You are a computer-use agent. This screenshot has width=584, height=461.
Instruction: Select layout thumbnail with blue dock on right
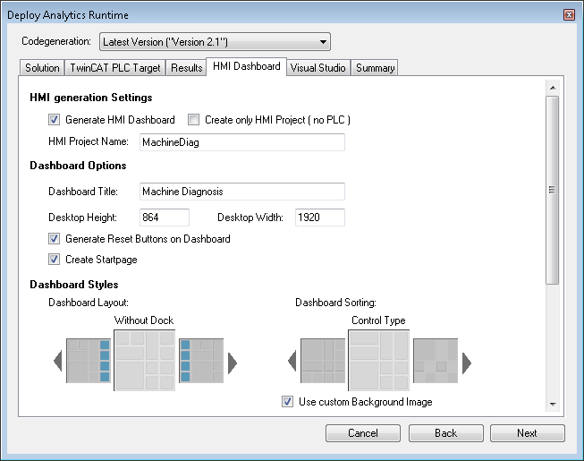pyautogui.click(x=89, y=361)
